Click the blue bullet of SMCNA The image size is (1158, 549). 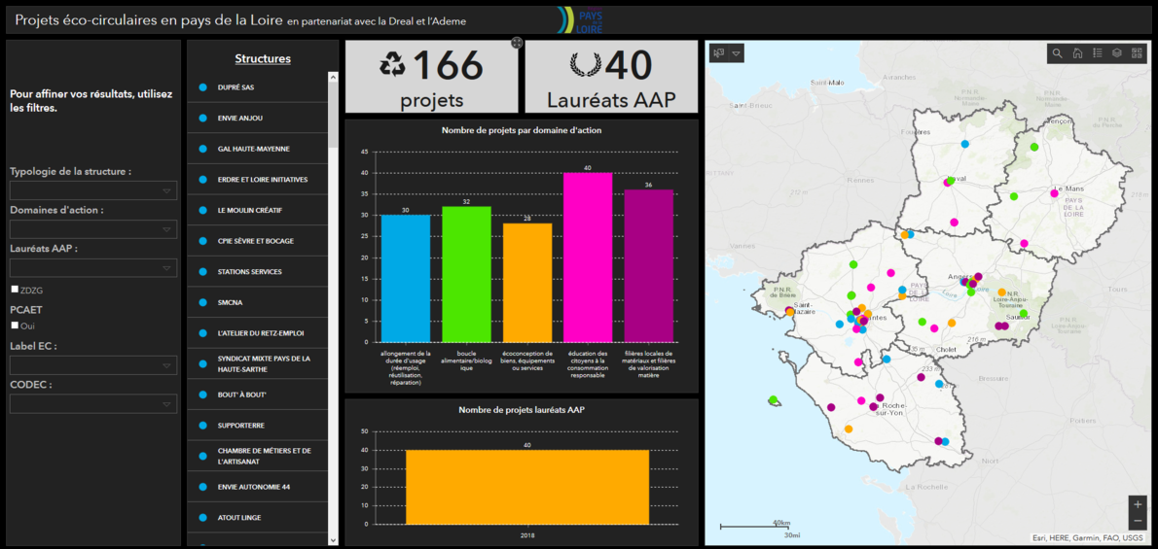(x=202, y=302)
